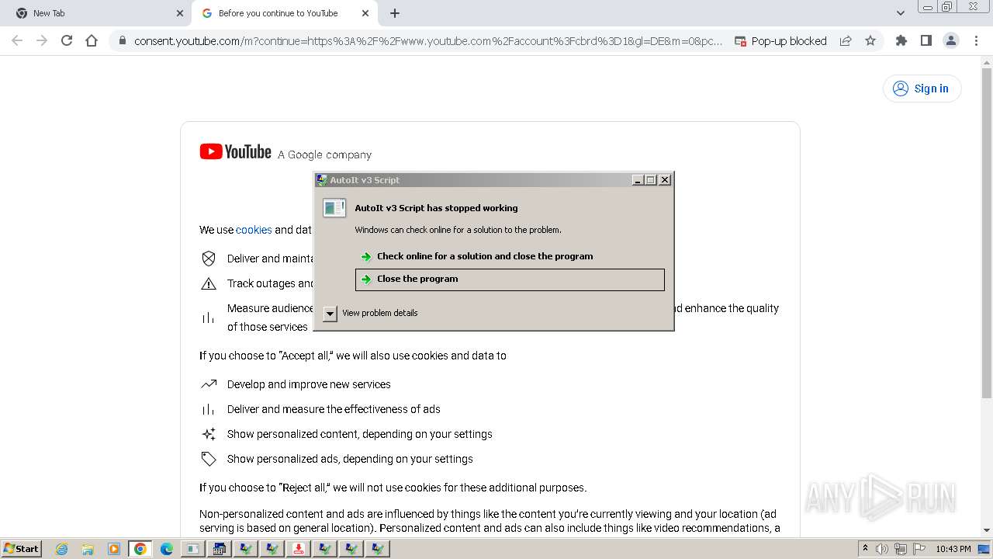Bookmark this tab with the star icon
The width and height of the screenshot is (993, 559).
coord(870,40)
